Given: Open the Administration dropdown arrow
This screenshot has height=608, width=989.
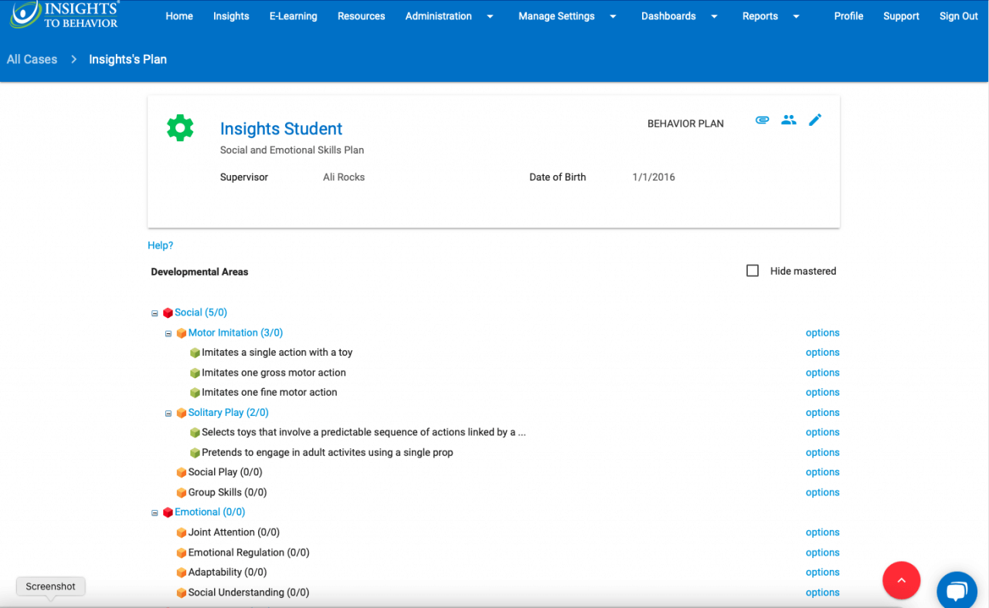Looking at the screenshot, I should click(490, 16).
